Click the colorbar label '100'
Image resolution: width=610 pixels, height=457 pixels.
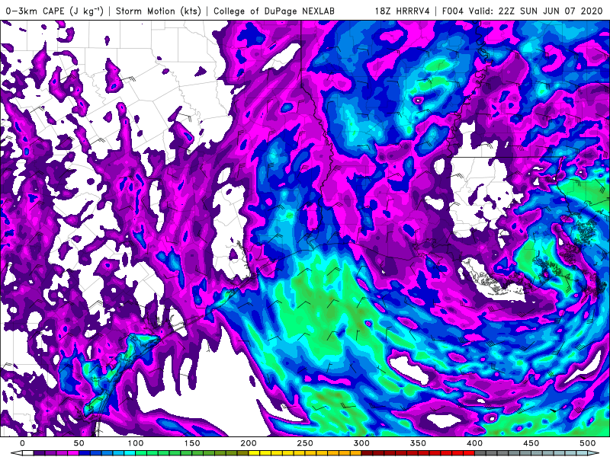[136, 443]
